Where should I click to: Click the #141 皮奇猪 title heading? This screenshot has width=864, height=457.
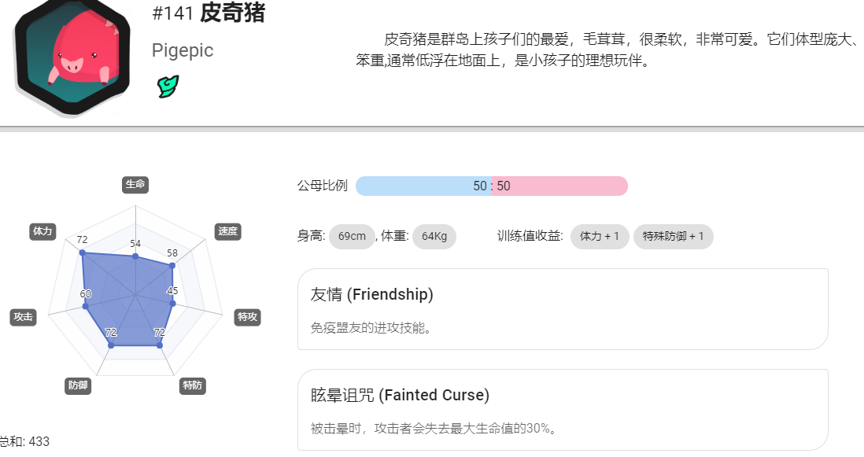[x=209, y=13]
